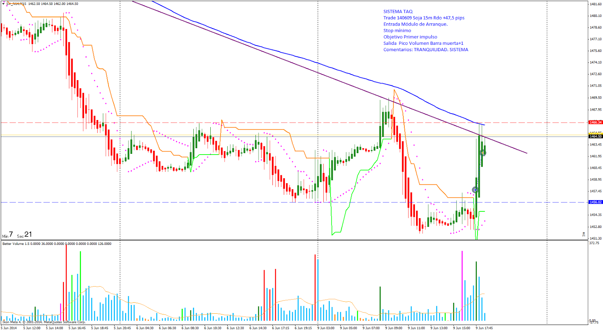Click the 'Objetivo Primer impulso' annotation text
Screen dimensions: 603x331
coord(410,37)
